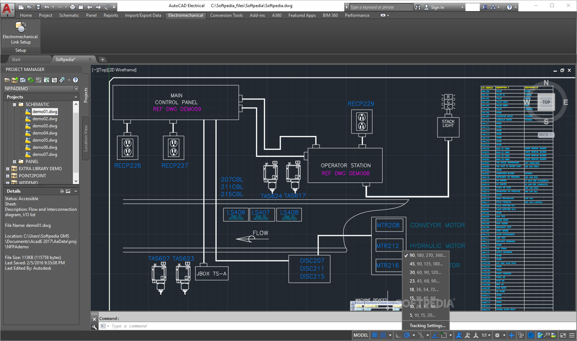Create a new drawing from Quick Access toolbar
This screenshot has width=577, height=341.
(21, 7)
